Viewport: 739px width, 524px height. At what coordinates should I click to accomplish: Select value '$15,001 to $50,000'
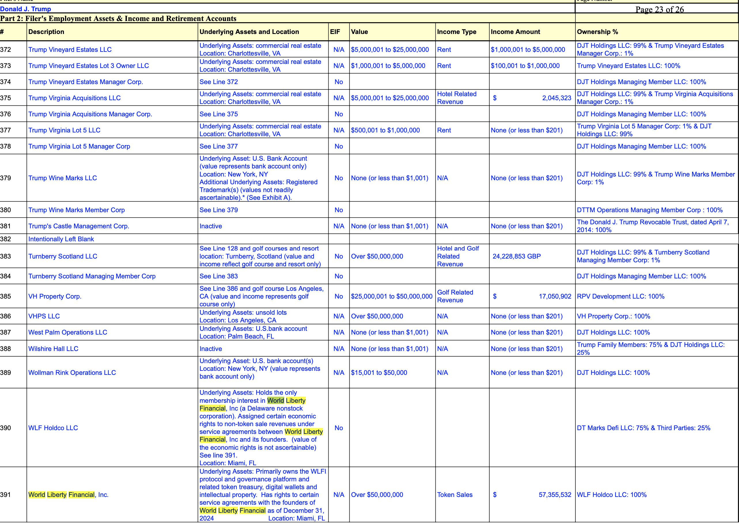379,373
